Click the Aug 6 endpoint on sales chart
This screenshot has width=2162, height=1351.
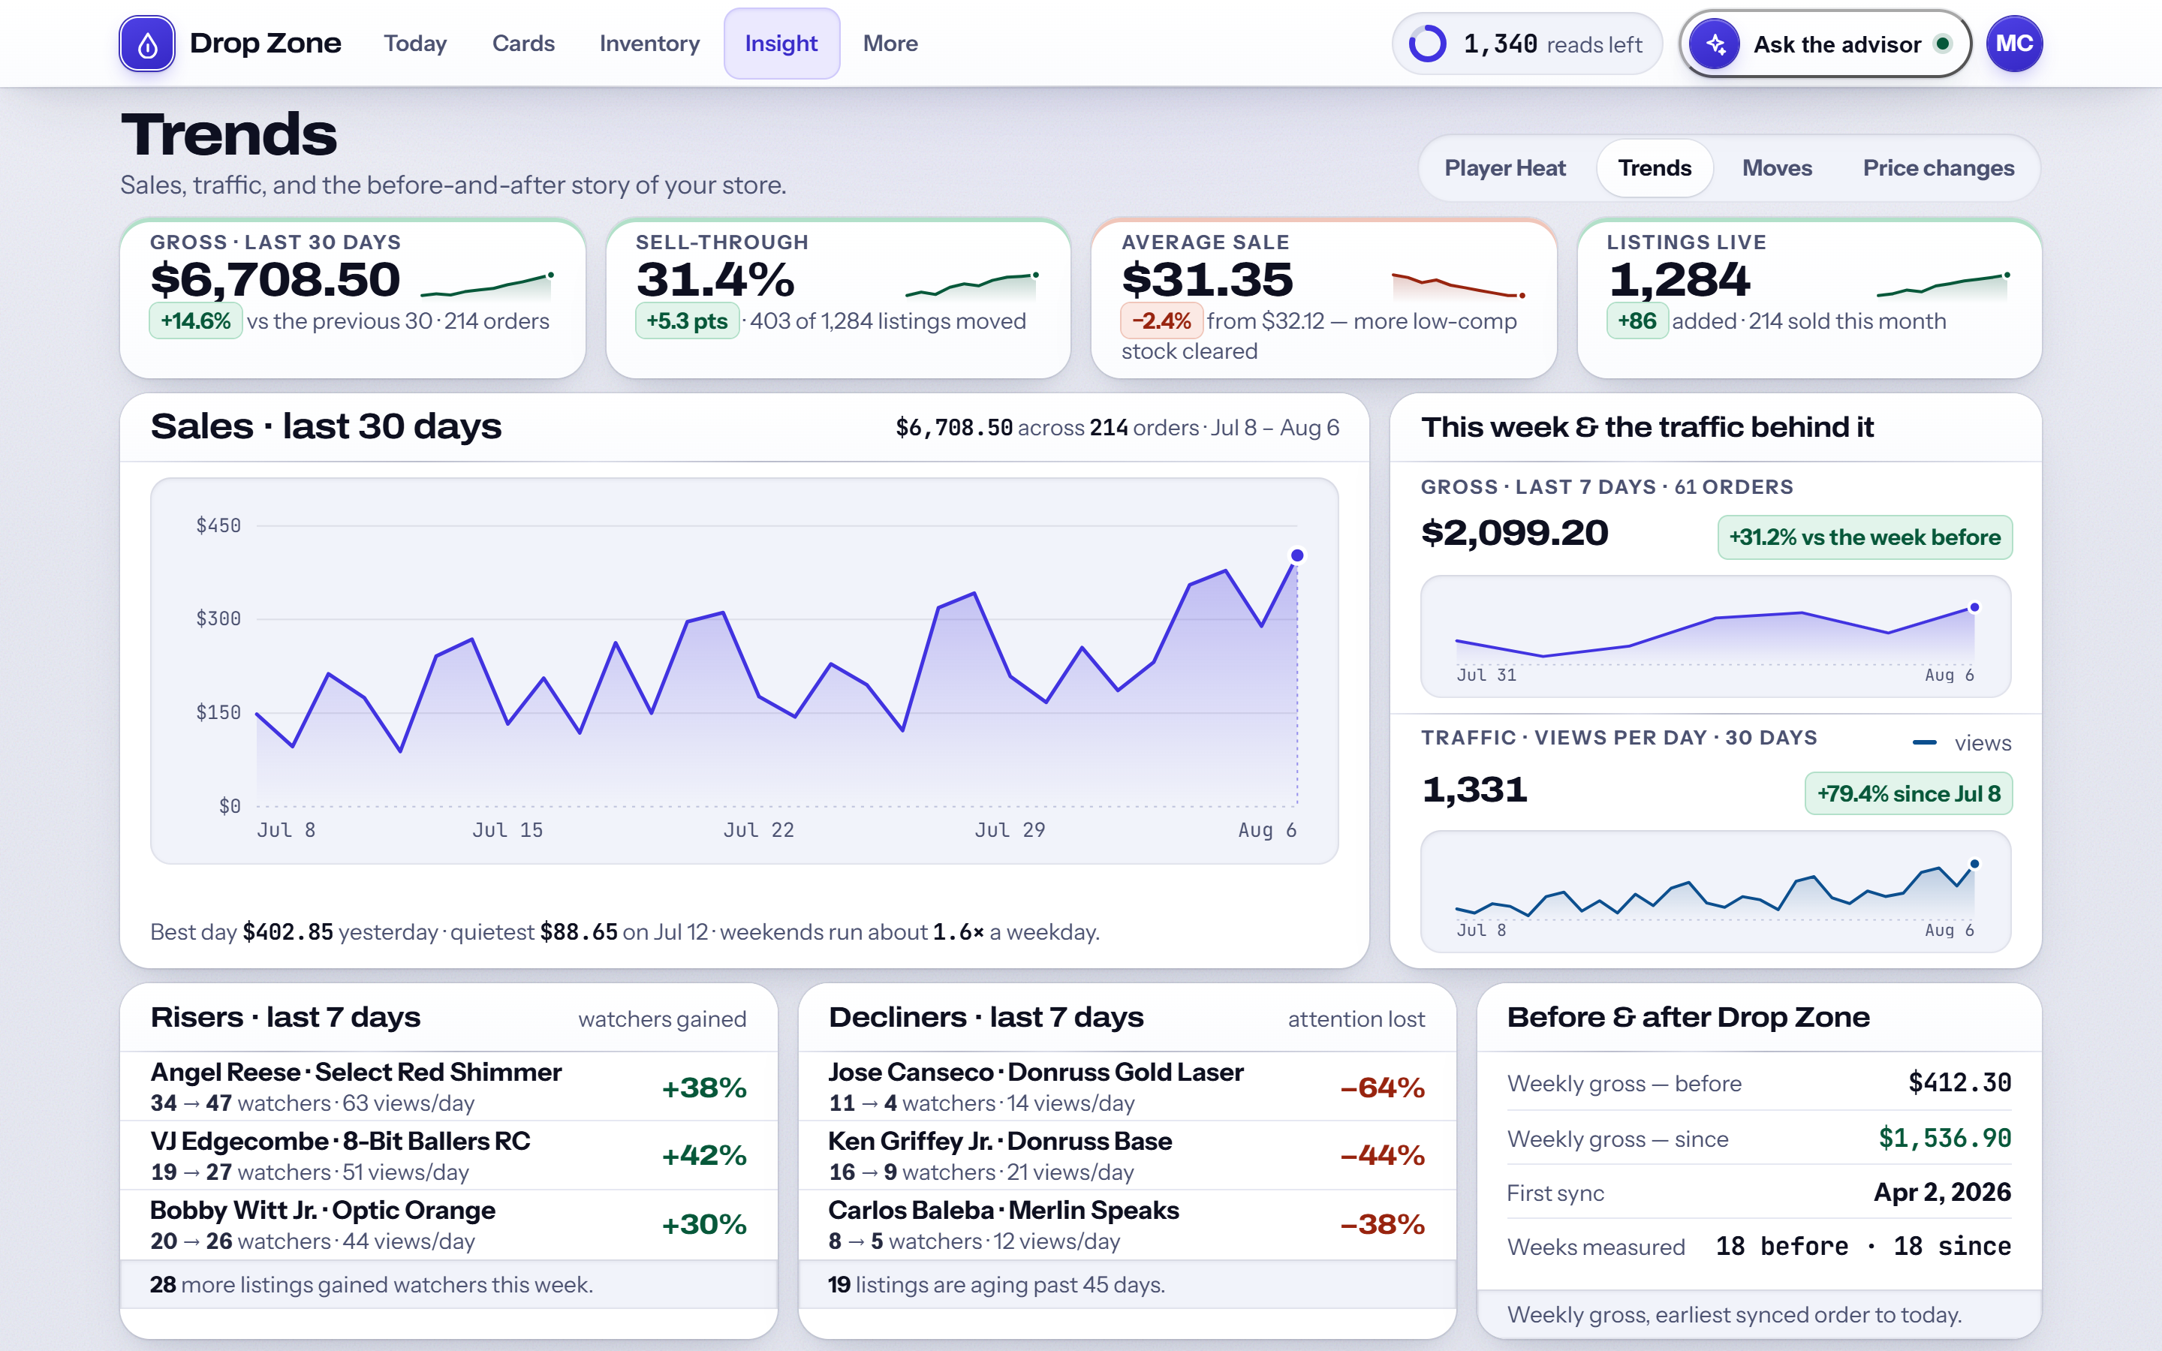1297,555
